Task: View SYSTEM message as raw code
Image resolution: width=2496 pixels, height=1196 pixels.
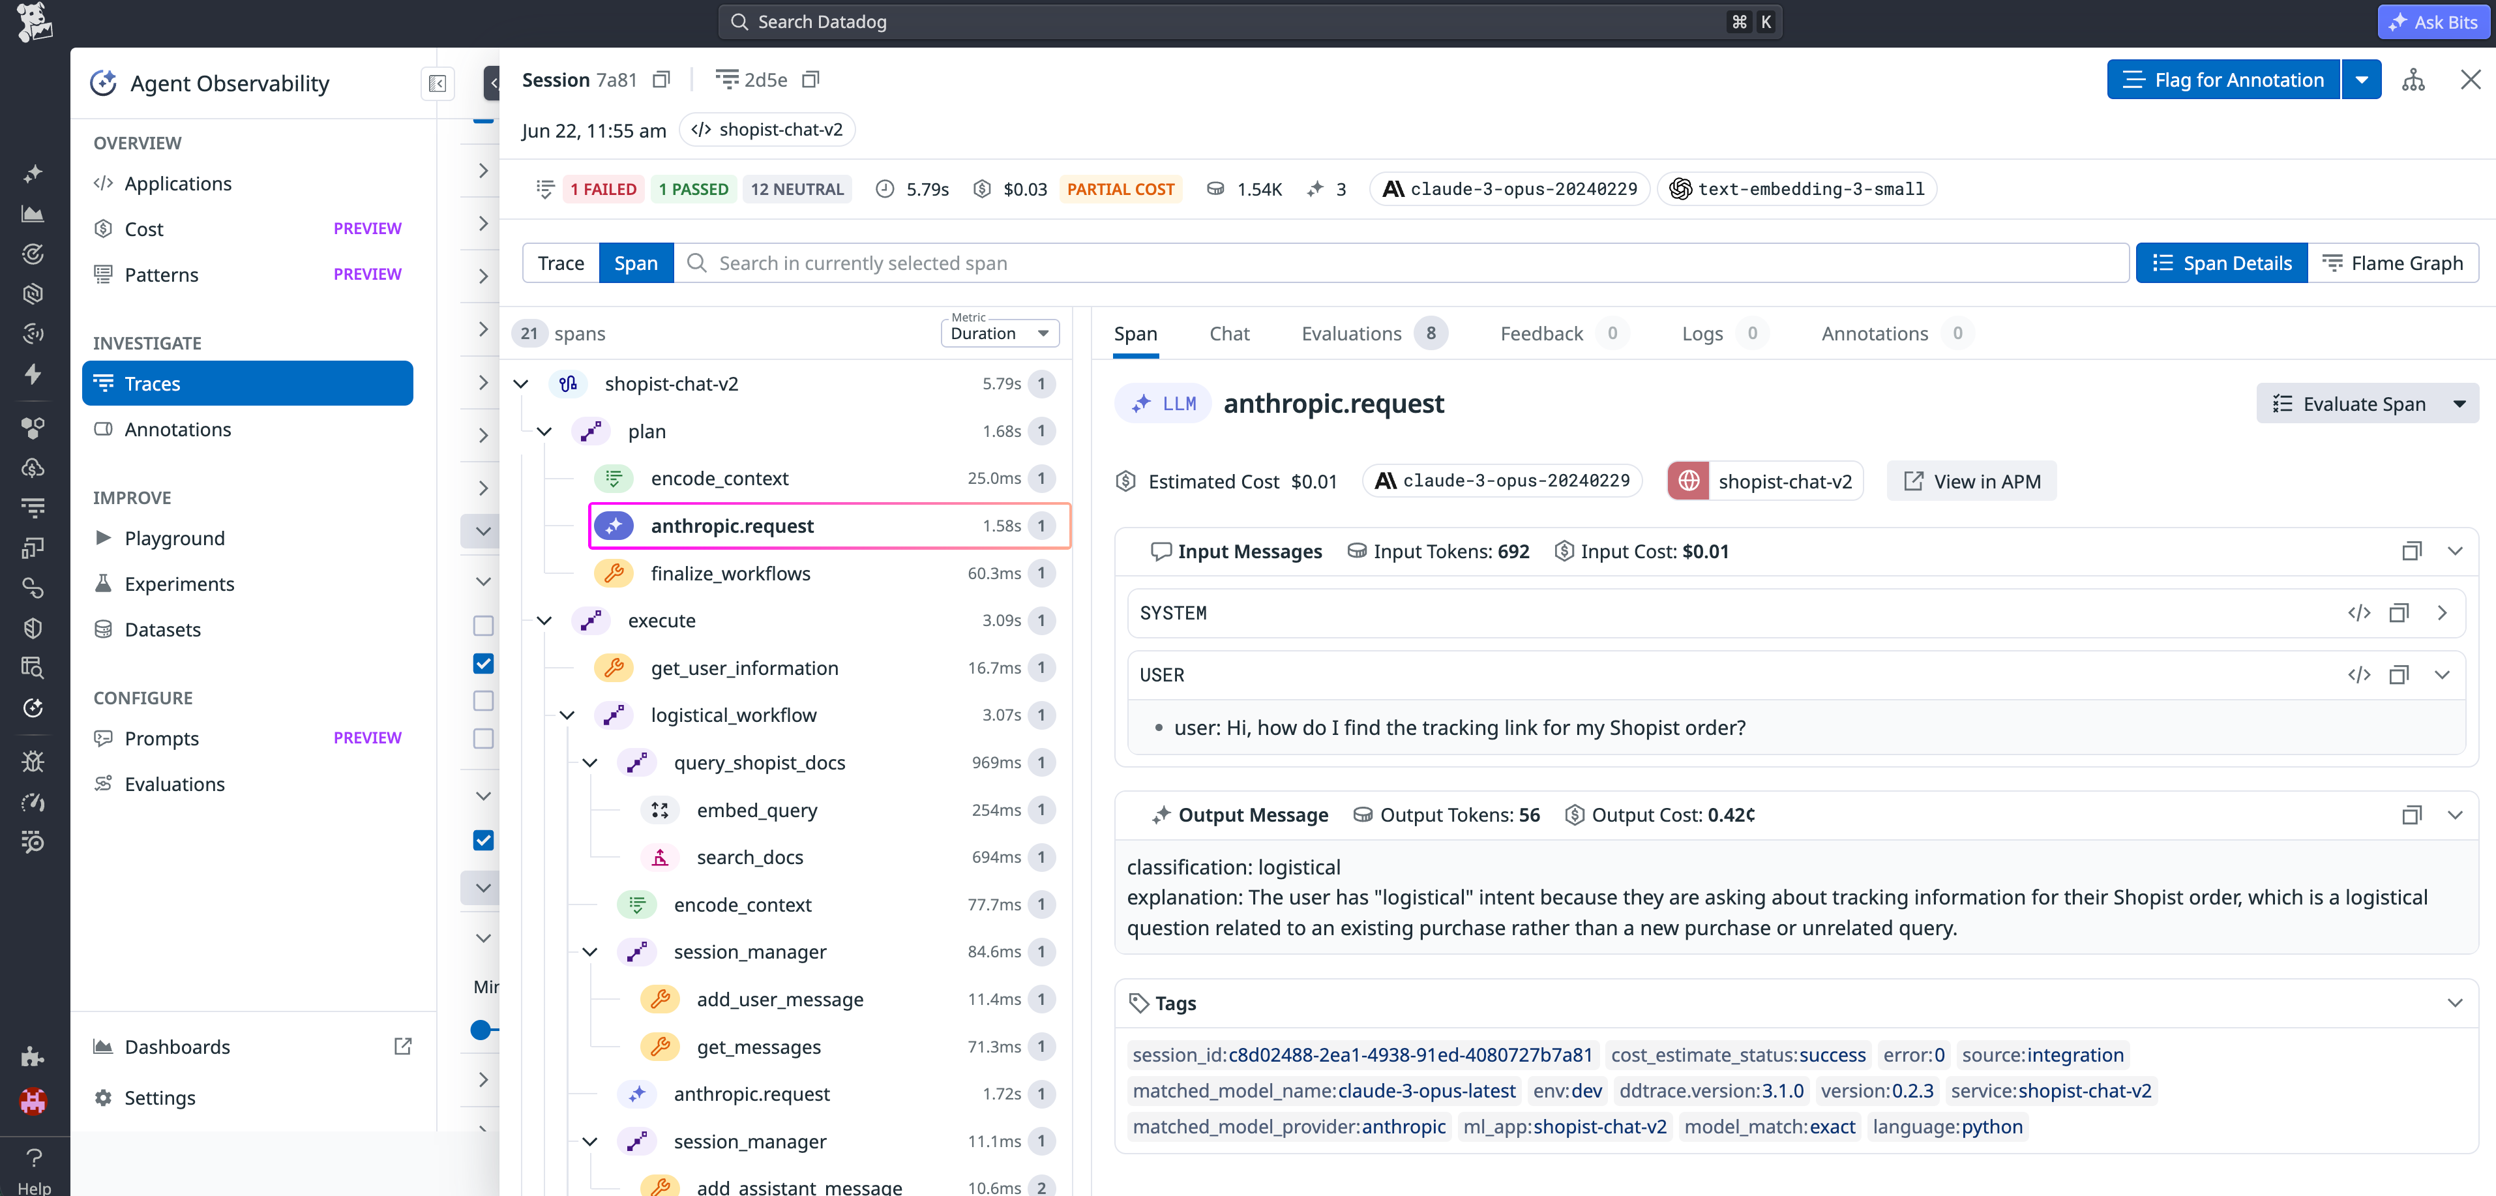Action: (x=2358, y=612)
